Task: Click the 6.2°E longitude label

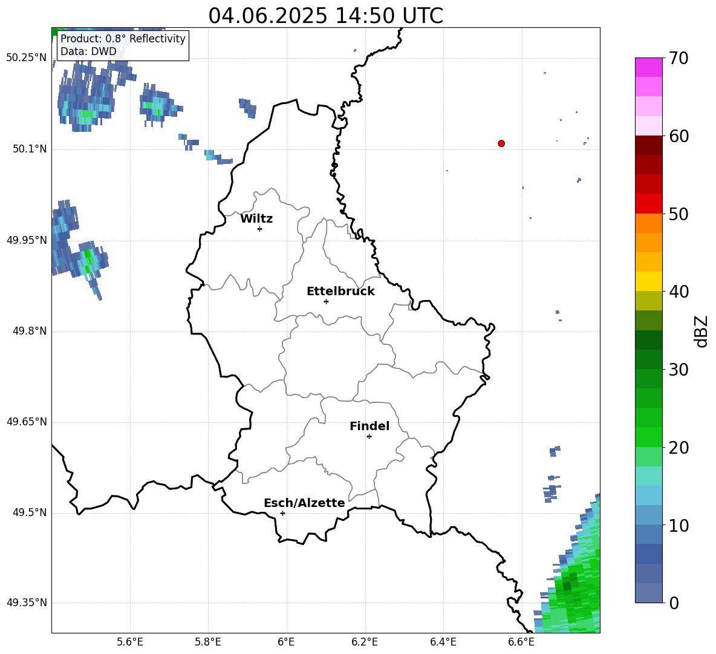Action: [365, 642]
